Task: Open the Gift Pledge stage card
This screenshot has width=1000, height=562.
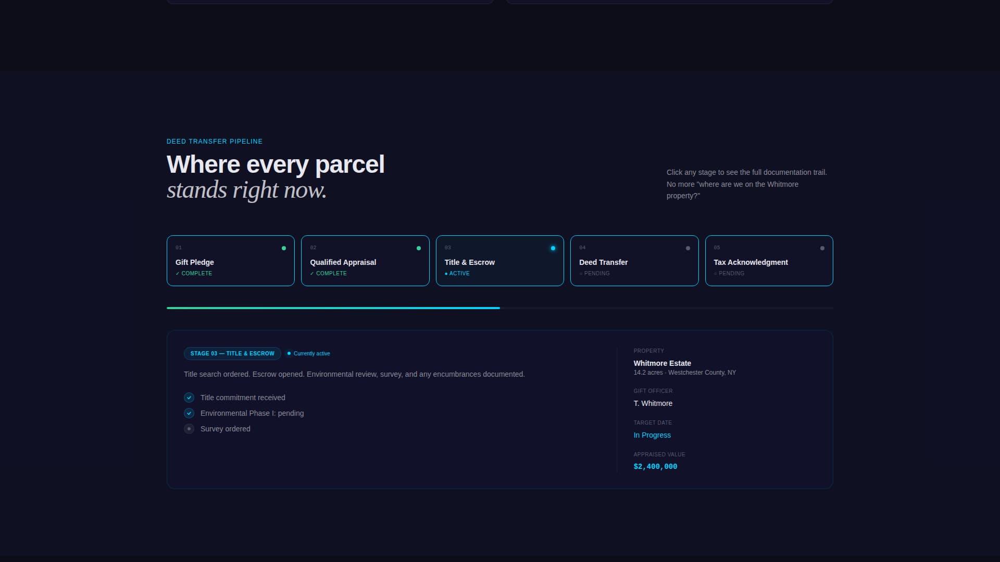Action: tap(231, 261)
